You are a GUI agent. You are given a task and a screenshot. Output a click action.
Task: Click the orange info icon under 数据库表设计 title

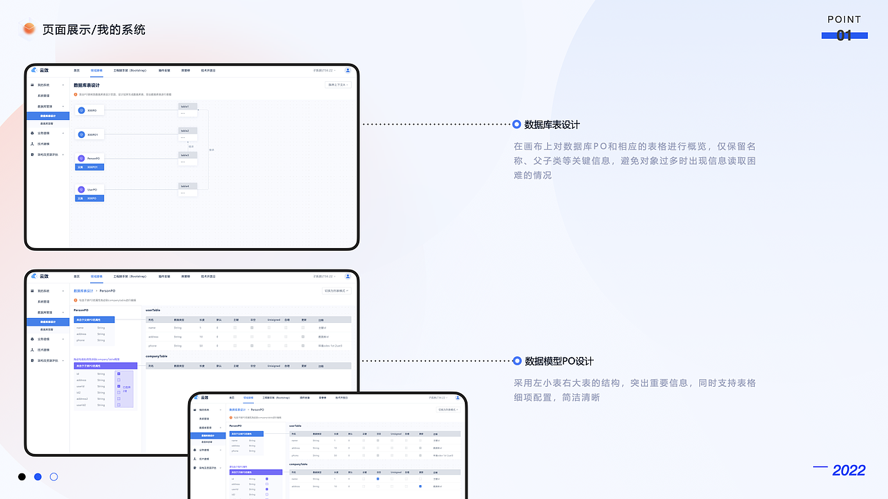tap(76, 94)
